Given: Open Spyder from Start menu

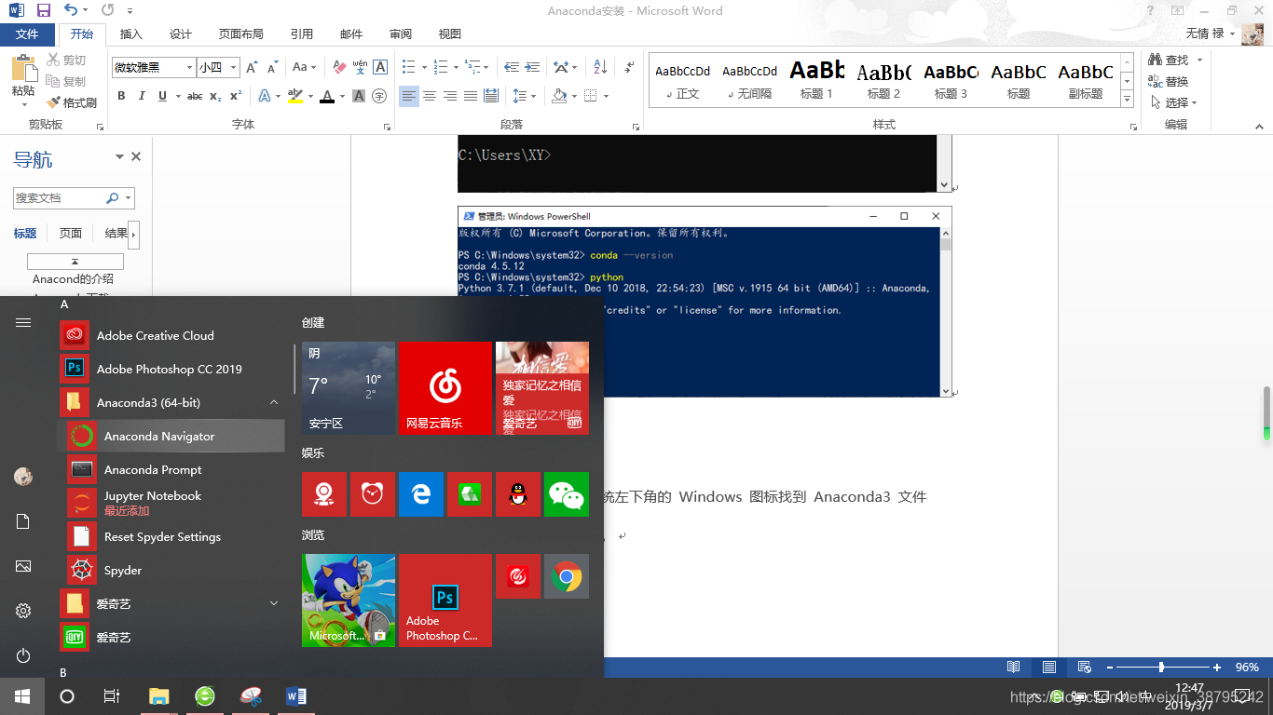Looking at the screenshot, I should click(x=171, y=571).
